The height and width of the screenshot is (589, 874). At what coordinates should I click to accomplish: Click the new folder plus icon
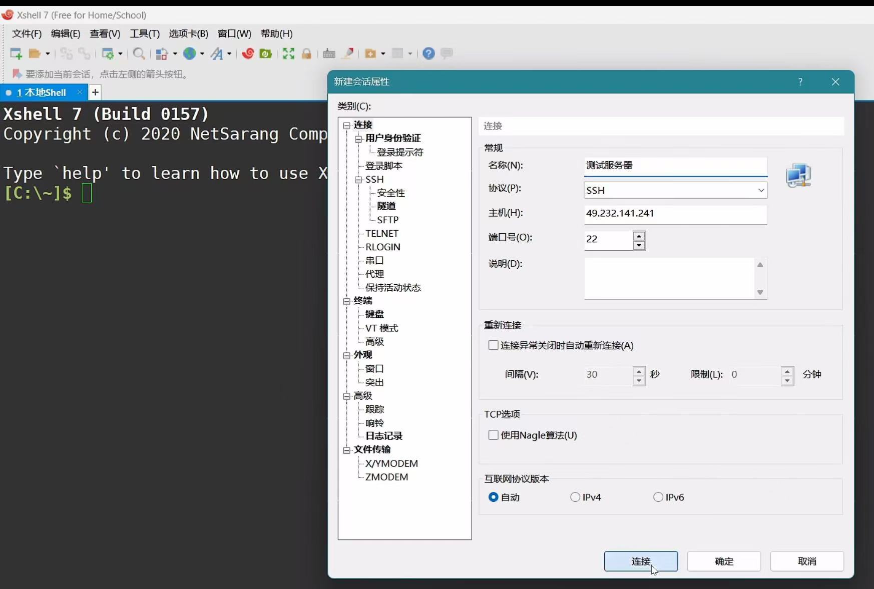pos(370,54)
